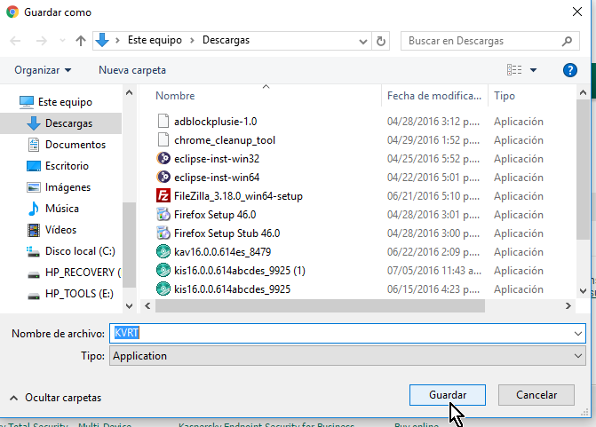Select the adblockplusie-1.0 file
This screenshot has height=427, width=596.
215,122
